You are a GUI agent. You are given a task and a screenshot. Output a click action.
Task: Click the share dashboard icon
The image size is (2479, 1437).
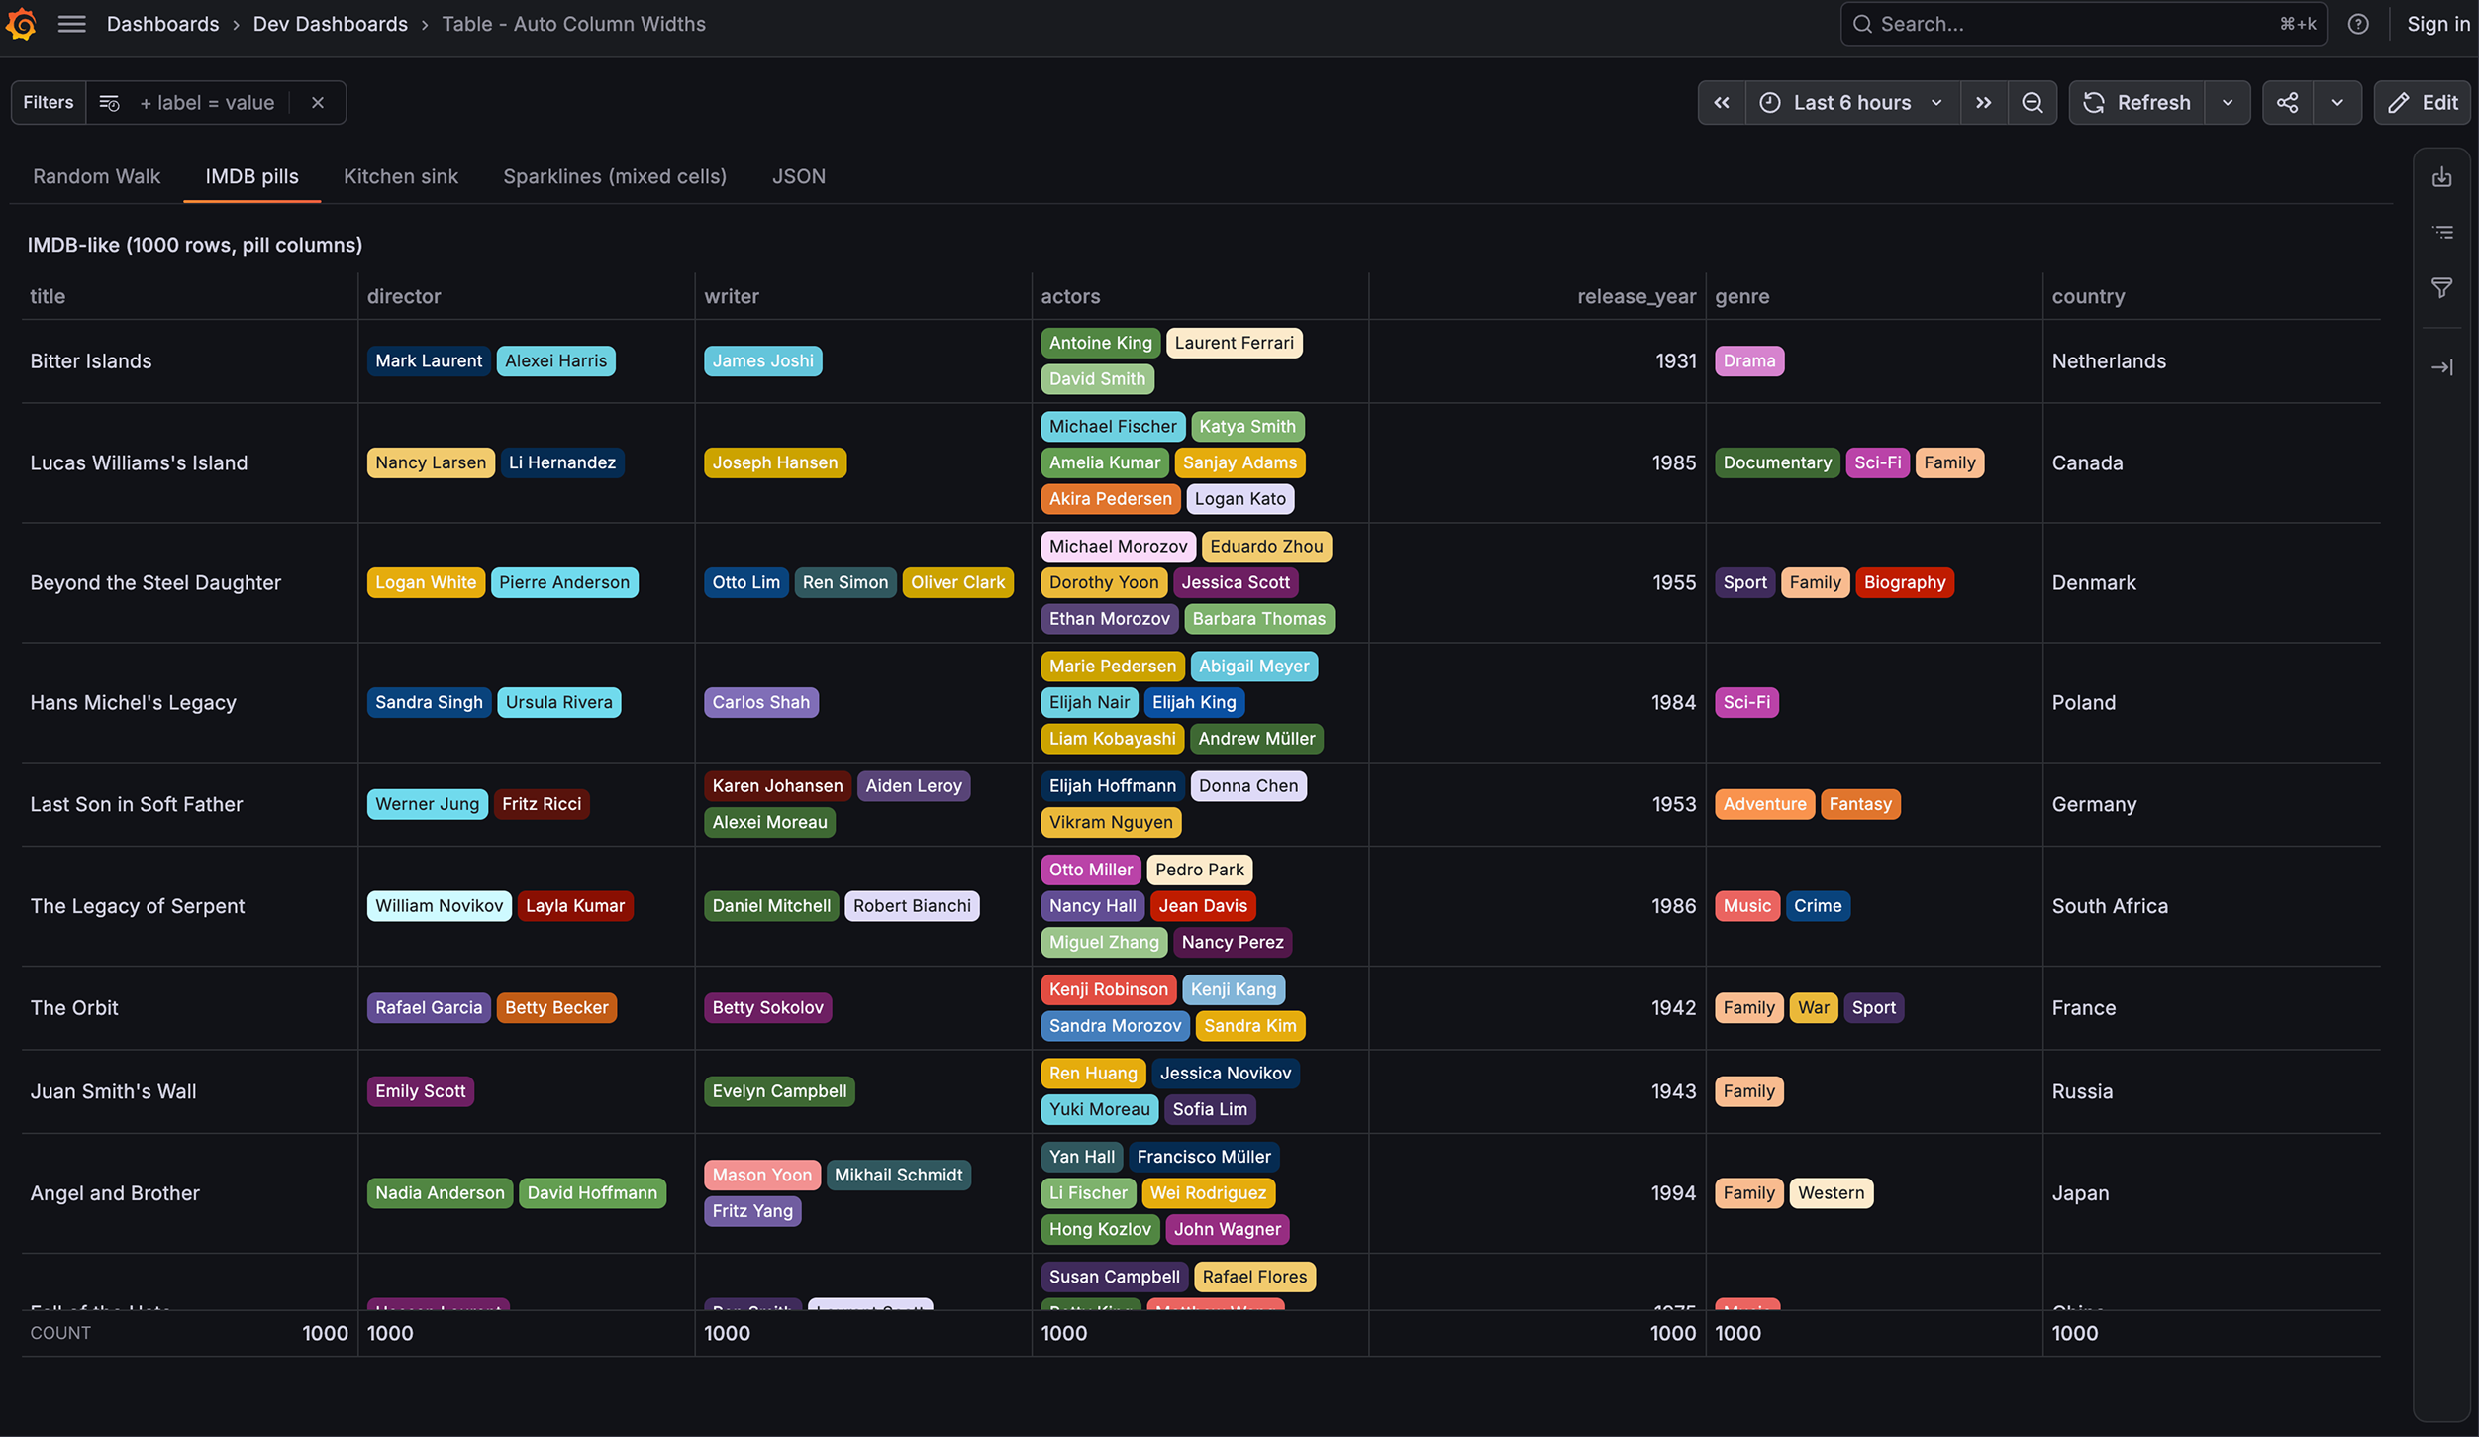pyautogui.click(x=2288, y=103)
